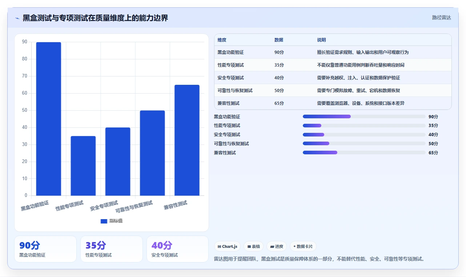Click the 50分 value in progress list
This screenshot has width=466, height=277.
[x=433, y=144]
